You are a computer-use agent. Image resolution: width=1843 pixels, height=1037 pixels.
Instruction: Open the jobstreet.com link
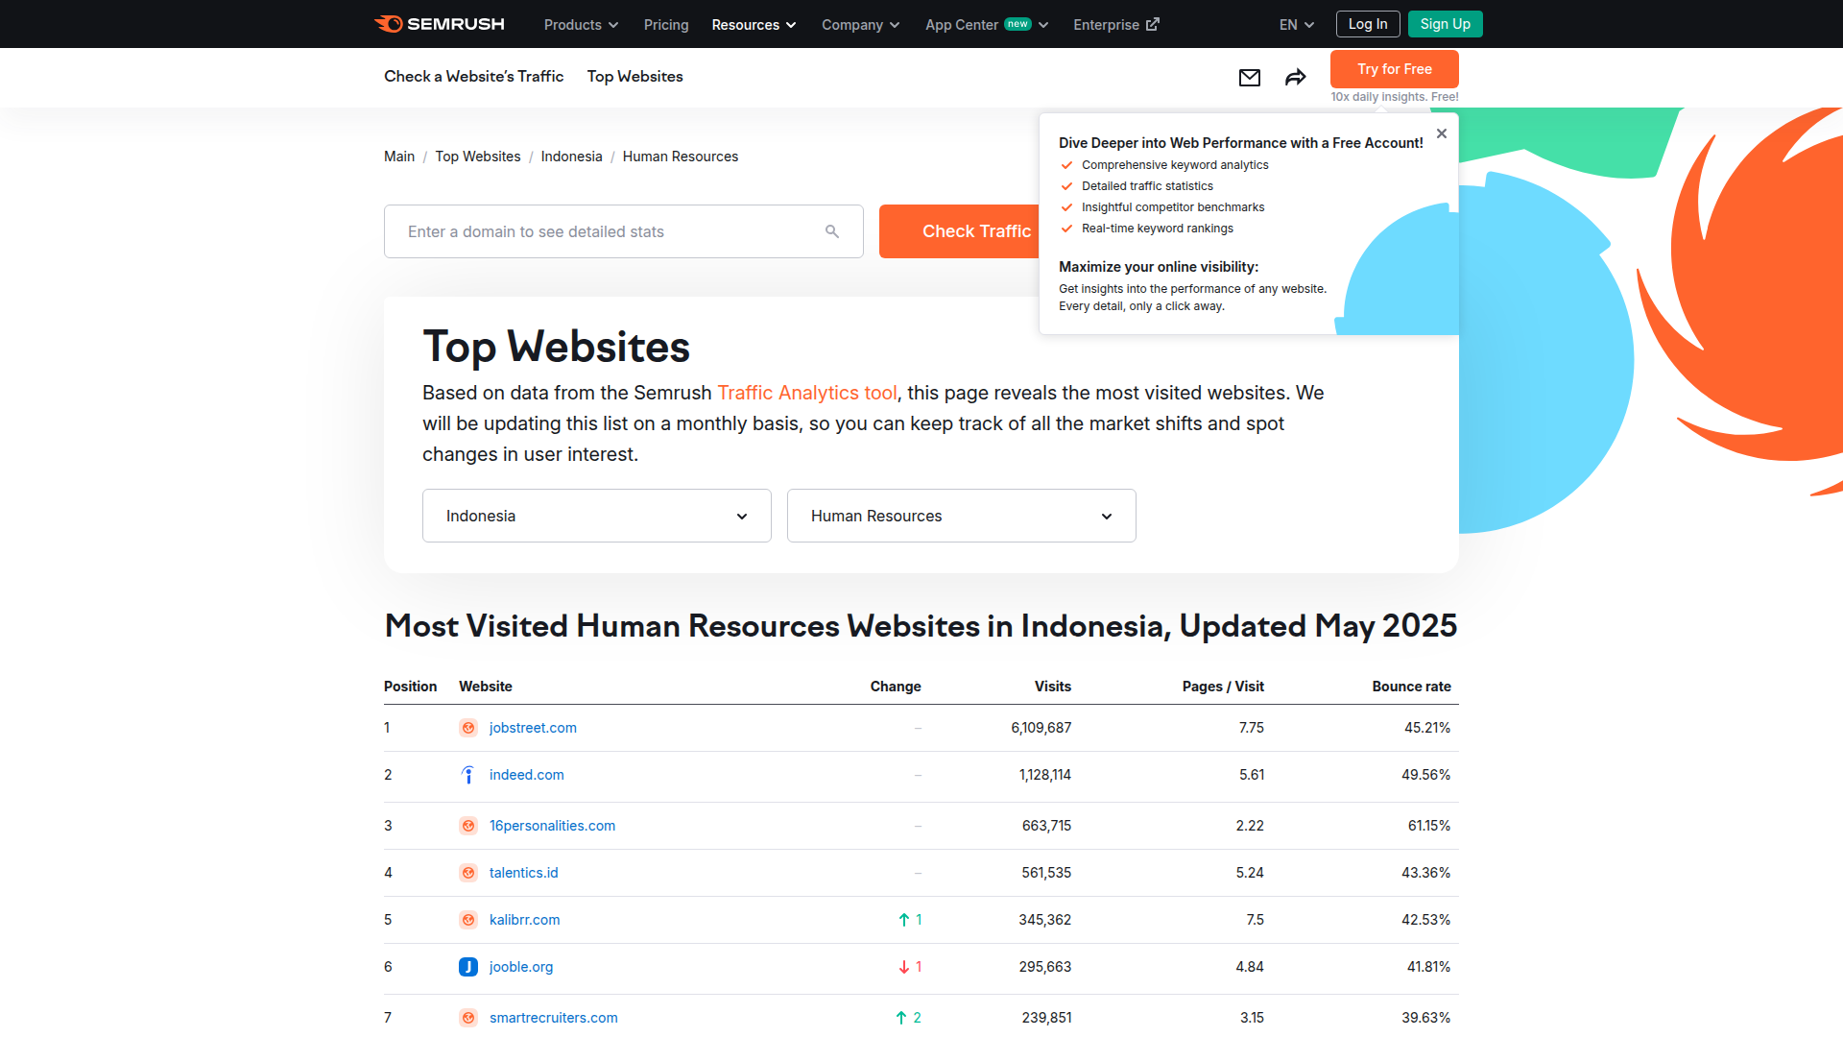point(533,728)
